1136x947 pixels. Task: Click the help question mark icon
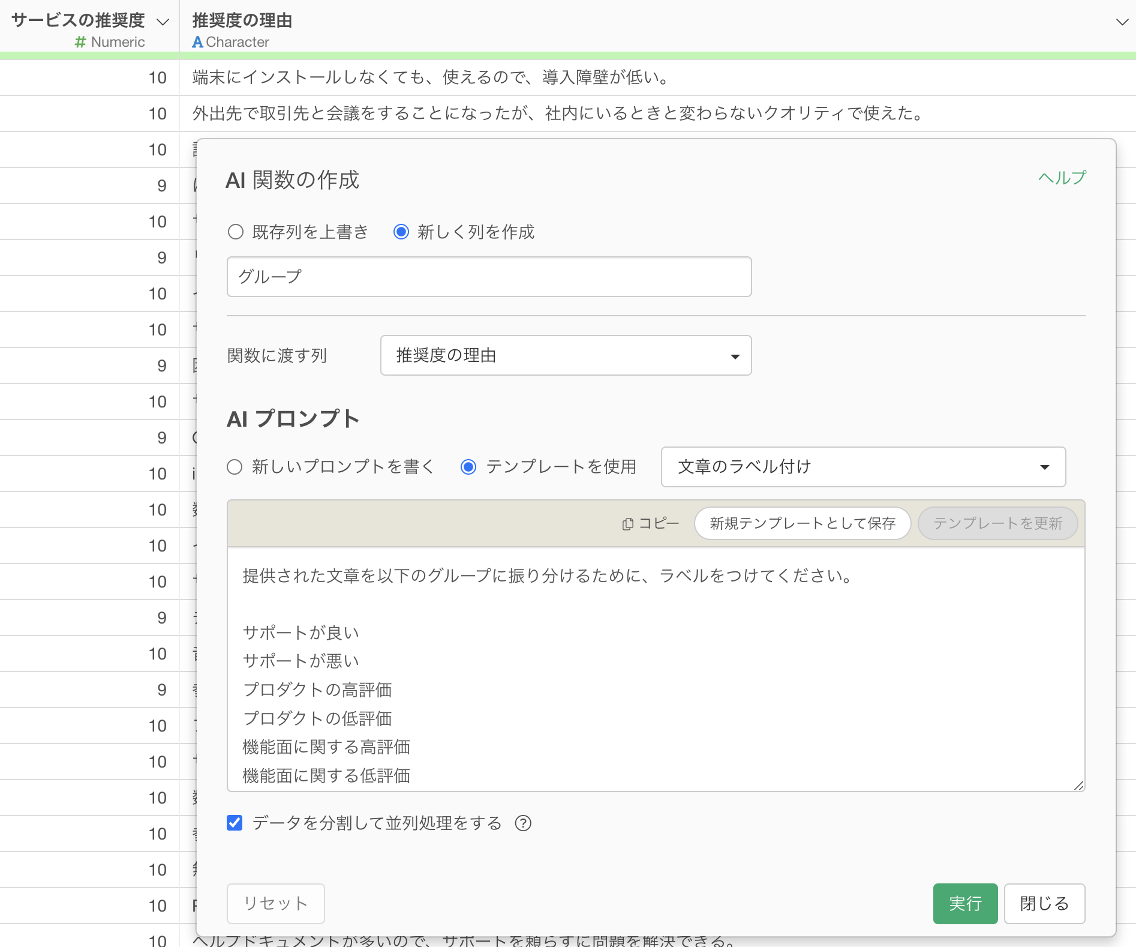tap(523, 823)
